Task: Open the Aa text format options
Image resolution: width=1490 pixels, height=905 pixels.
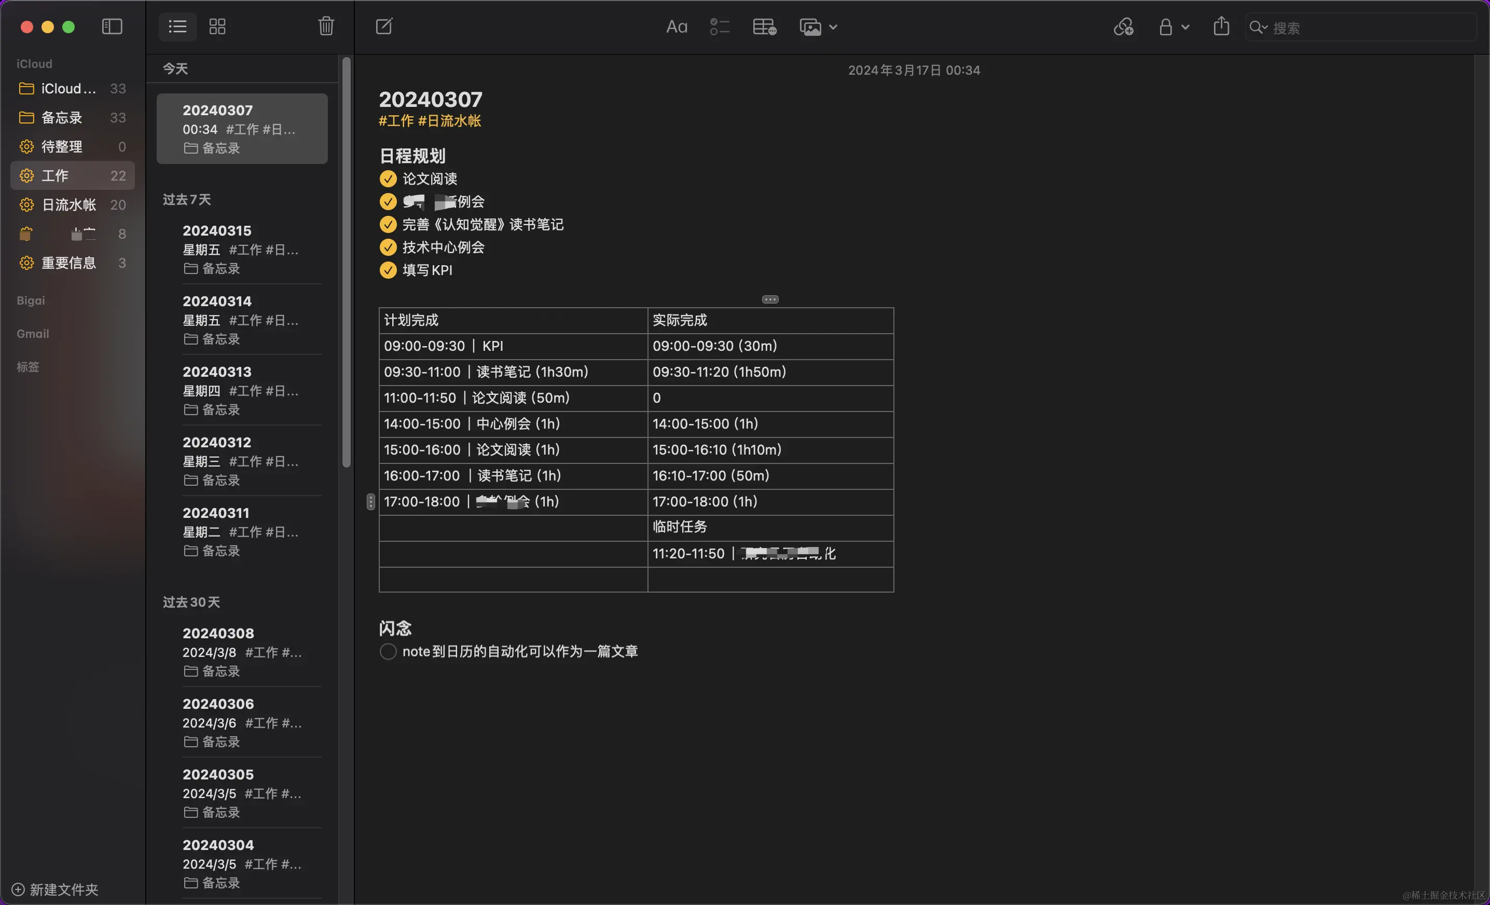Action: click(x=676, y=27)
